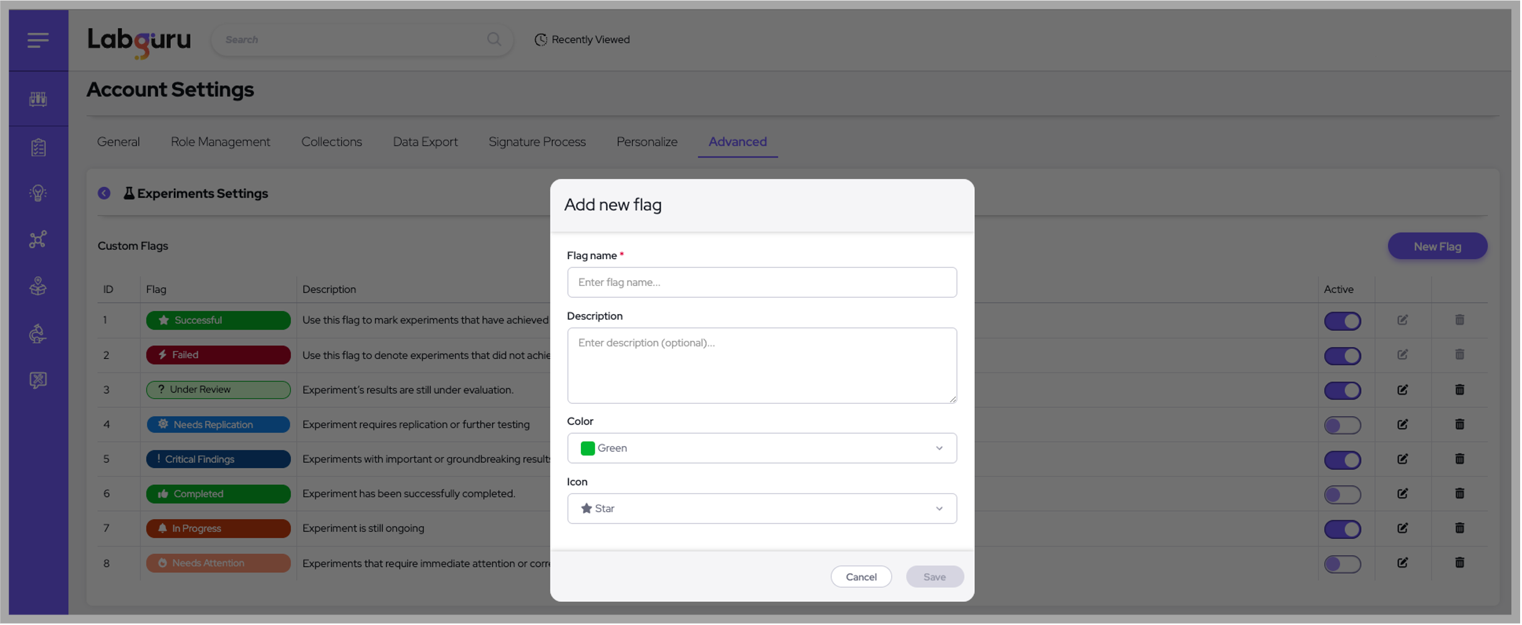Open the hamburger menu in sidebar
The width and height of the screenshot is (1522, 625).
pos(38,41)
